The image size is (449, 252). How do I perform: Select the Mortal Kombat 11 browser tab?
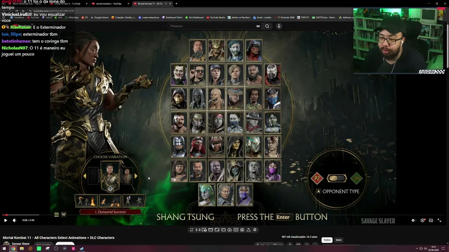click(153, 3)
